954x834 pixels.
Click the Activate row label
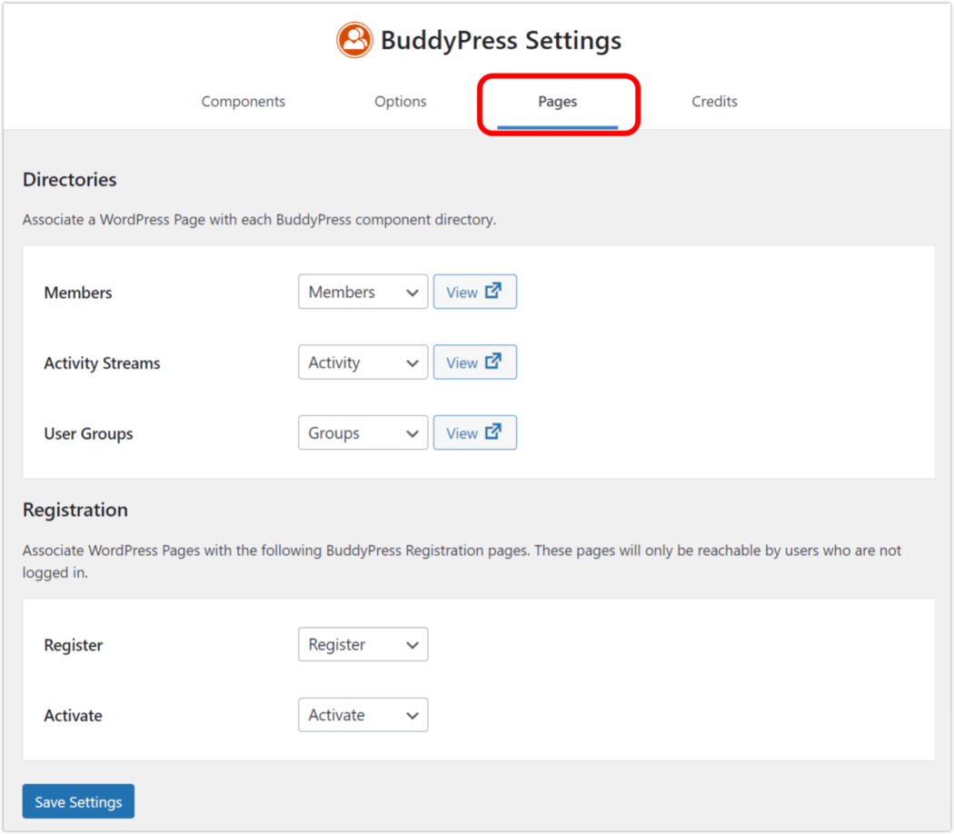pos(73,715)
